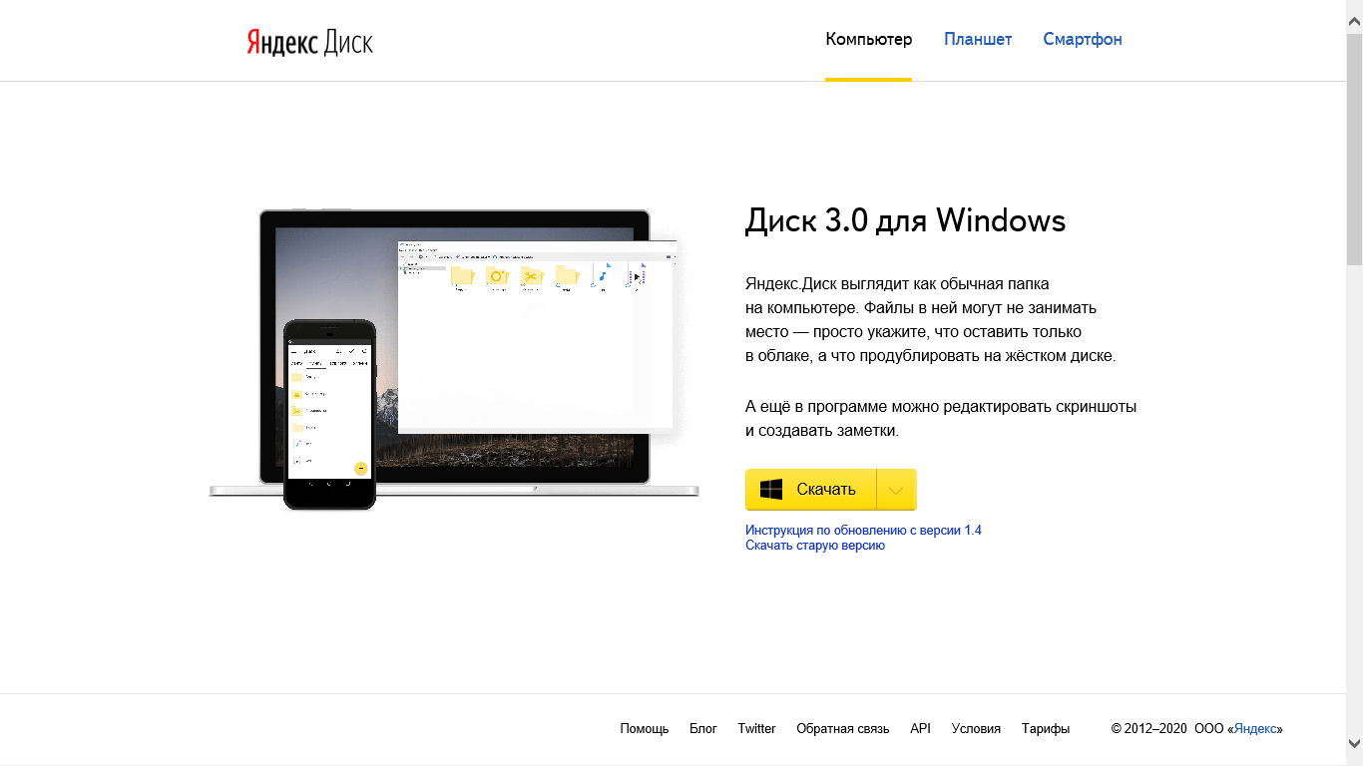Click the Скачать старую версию link

pyautogui.click(x=814, y=546)
